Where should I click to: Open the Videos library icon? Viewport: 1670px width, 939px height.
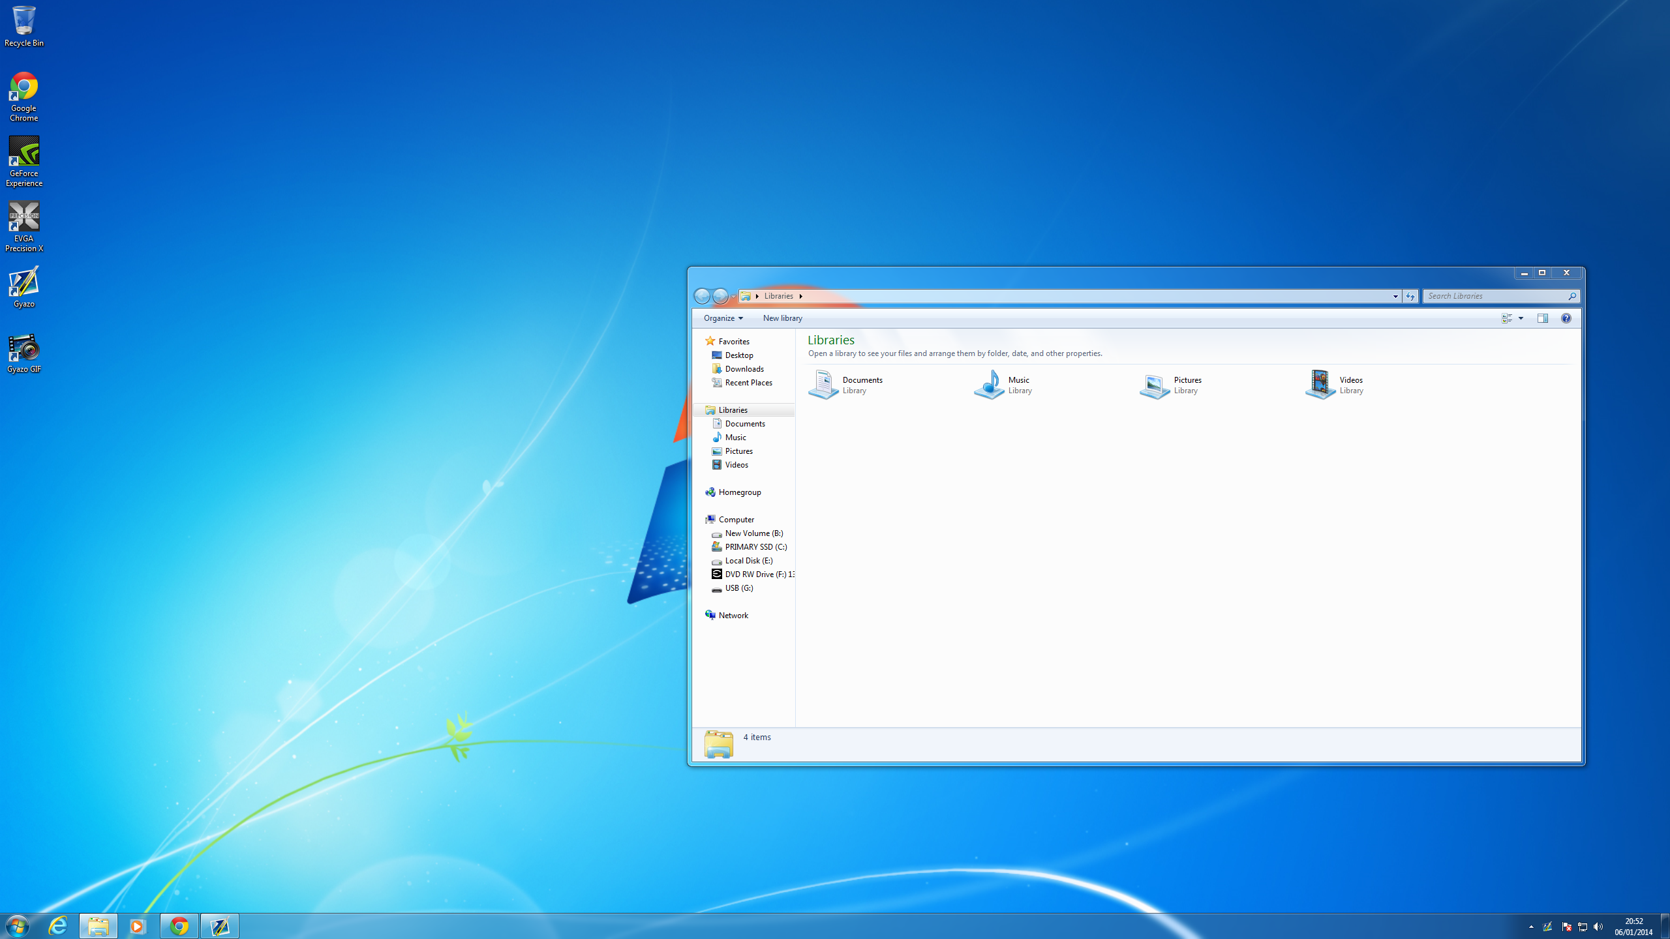(x=1320, y=384)
